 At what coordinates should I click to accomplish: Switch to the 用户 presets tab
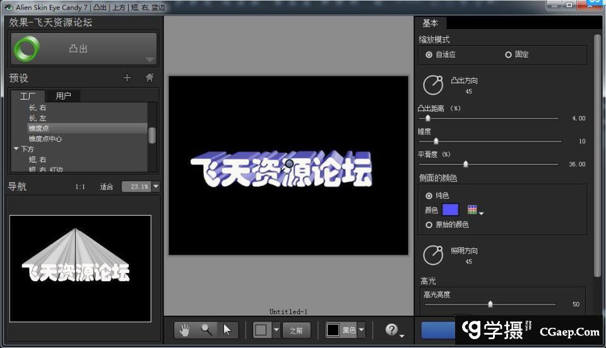[x=64, y=96]
